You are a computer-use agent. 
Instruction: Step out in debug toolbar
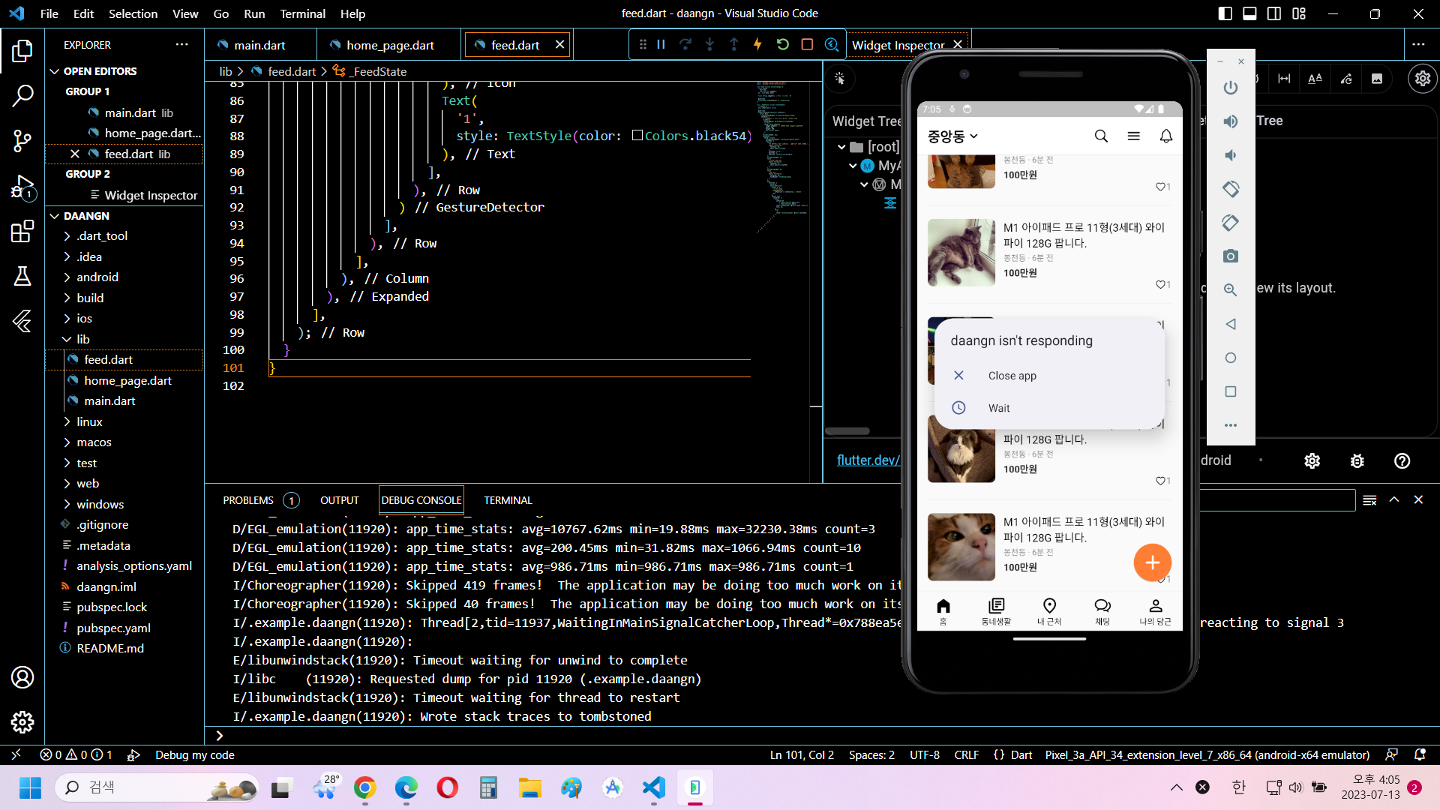(x=733, y=45)
